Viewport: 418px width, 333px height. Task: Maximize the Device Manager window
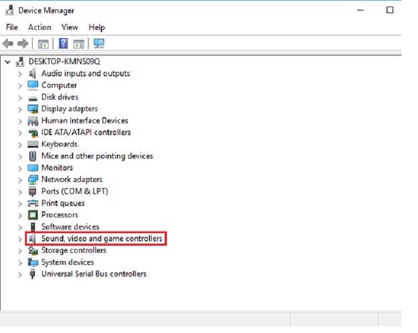coord(390,10)
